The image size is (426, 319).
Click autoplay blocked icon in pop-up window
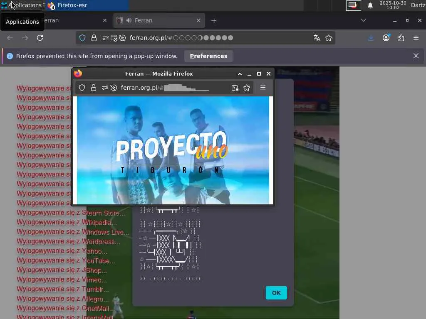tap(114, 88)
